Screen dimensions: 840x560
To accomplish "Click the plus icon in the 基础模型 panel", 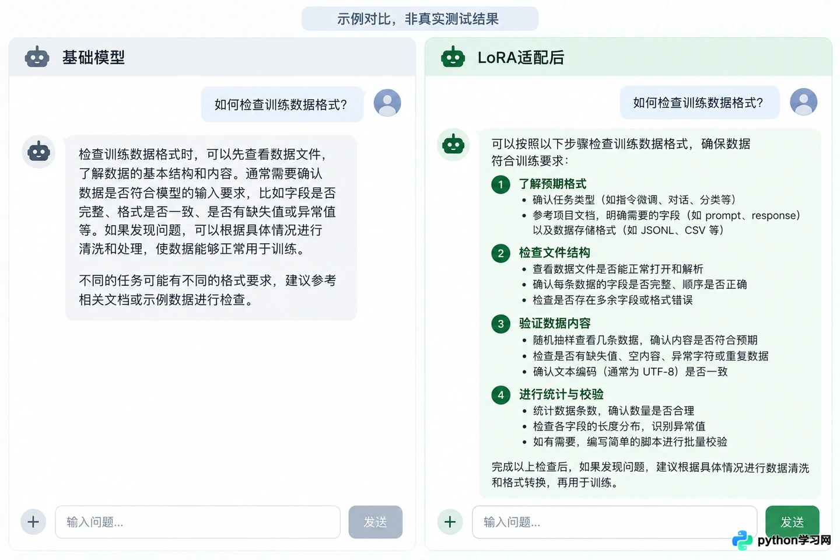I will point(33,521).
